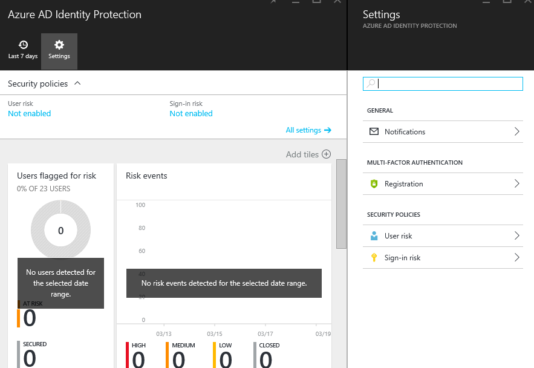The width and height of the screenshot is (534, 368).
Task: Click the dashboard vertical scrollbar
Action: point(341,203)
